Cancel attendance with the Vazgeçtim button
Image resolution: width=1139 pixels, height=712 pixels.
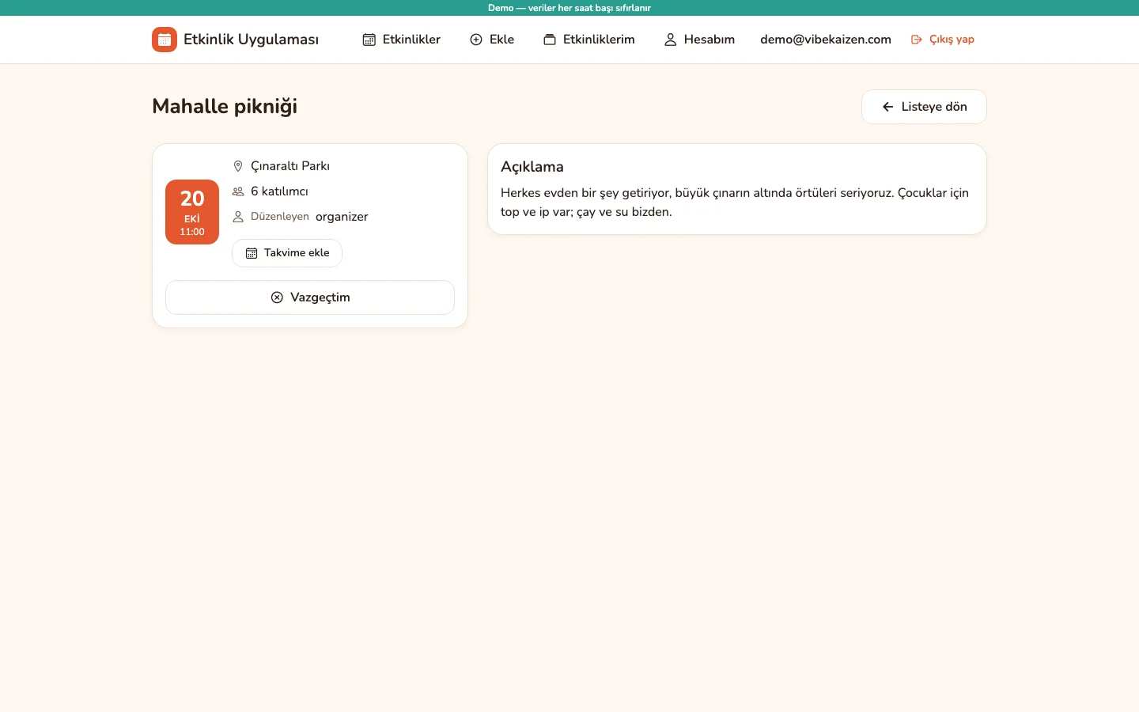pyautogui.click(x=310, y=297)
